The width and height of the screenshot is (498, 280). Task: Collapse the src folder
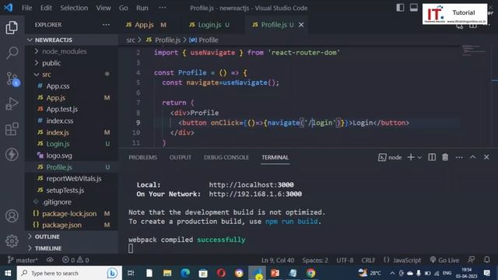point(72,75)
